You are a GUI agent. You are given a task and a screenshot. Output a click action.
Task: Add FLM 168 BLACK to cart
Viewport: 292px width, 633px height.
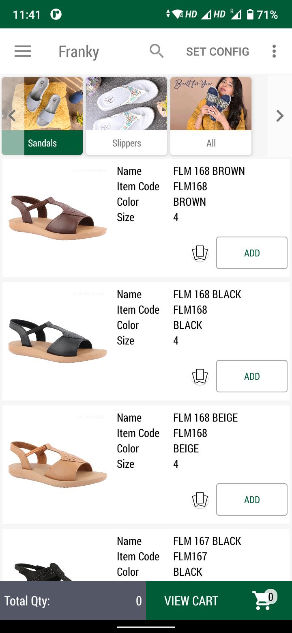251,376
